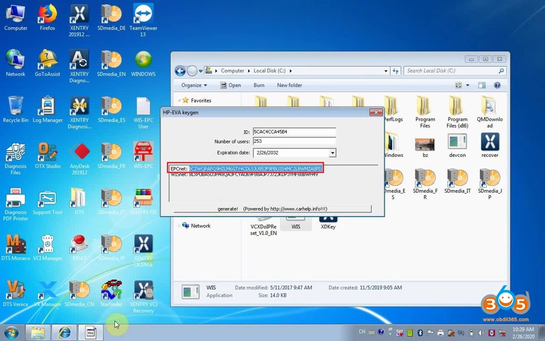Viewport: 545px width, 341px height.
Task: Open the Expiration date dropdown
Action: point(332,153)
